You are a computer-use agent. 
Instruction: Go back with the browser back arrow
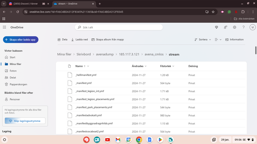[4, 12]
